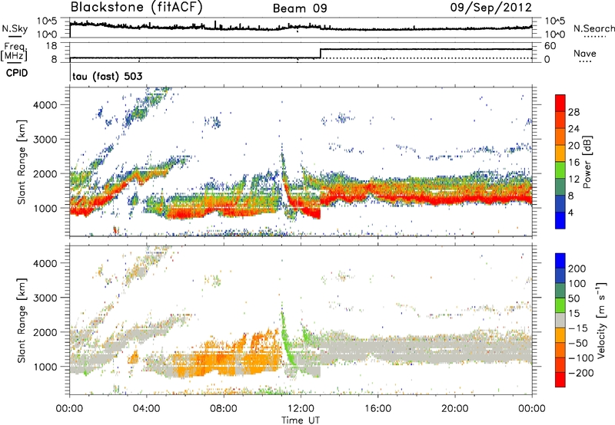Click the green velocity spike near 11:00 UT
The height and width of the screenshot is (425, 615).
click(286, 337)
